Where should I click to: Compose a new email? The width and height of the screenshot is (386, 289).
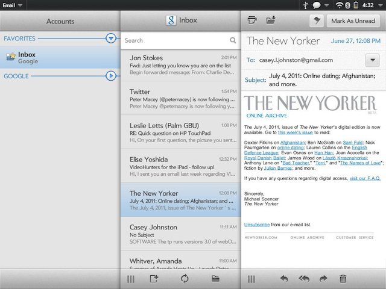point(154,279)
